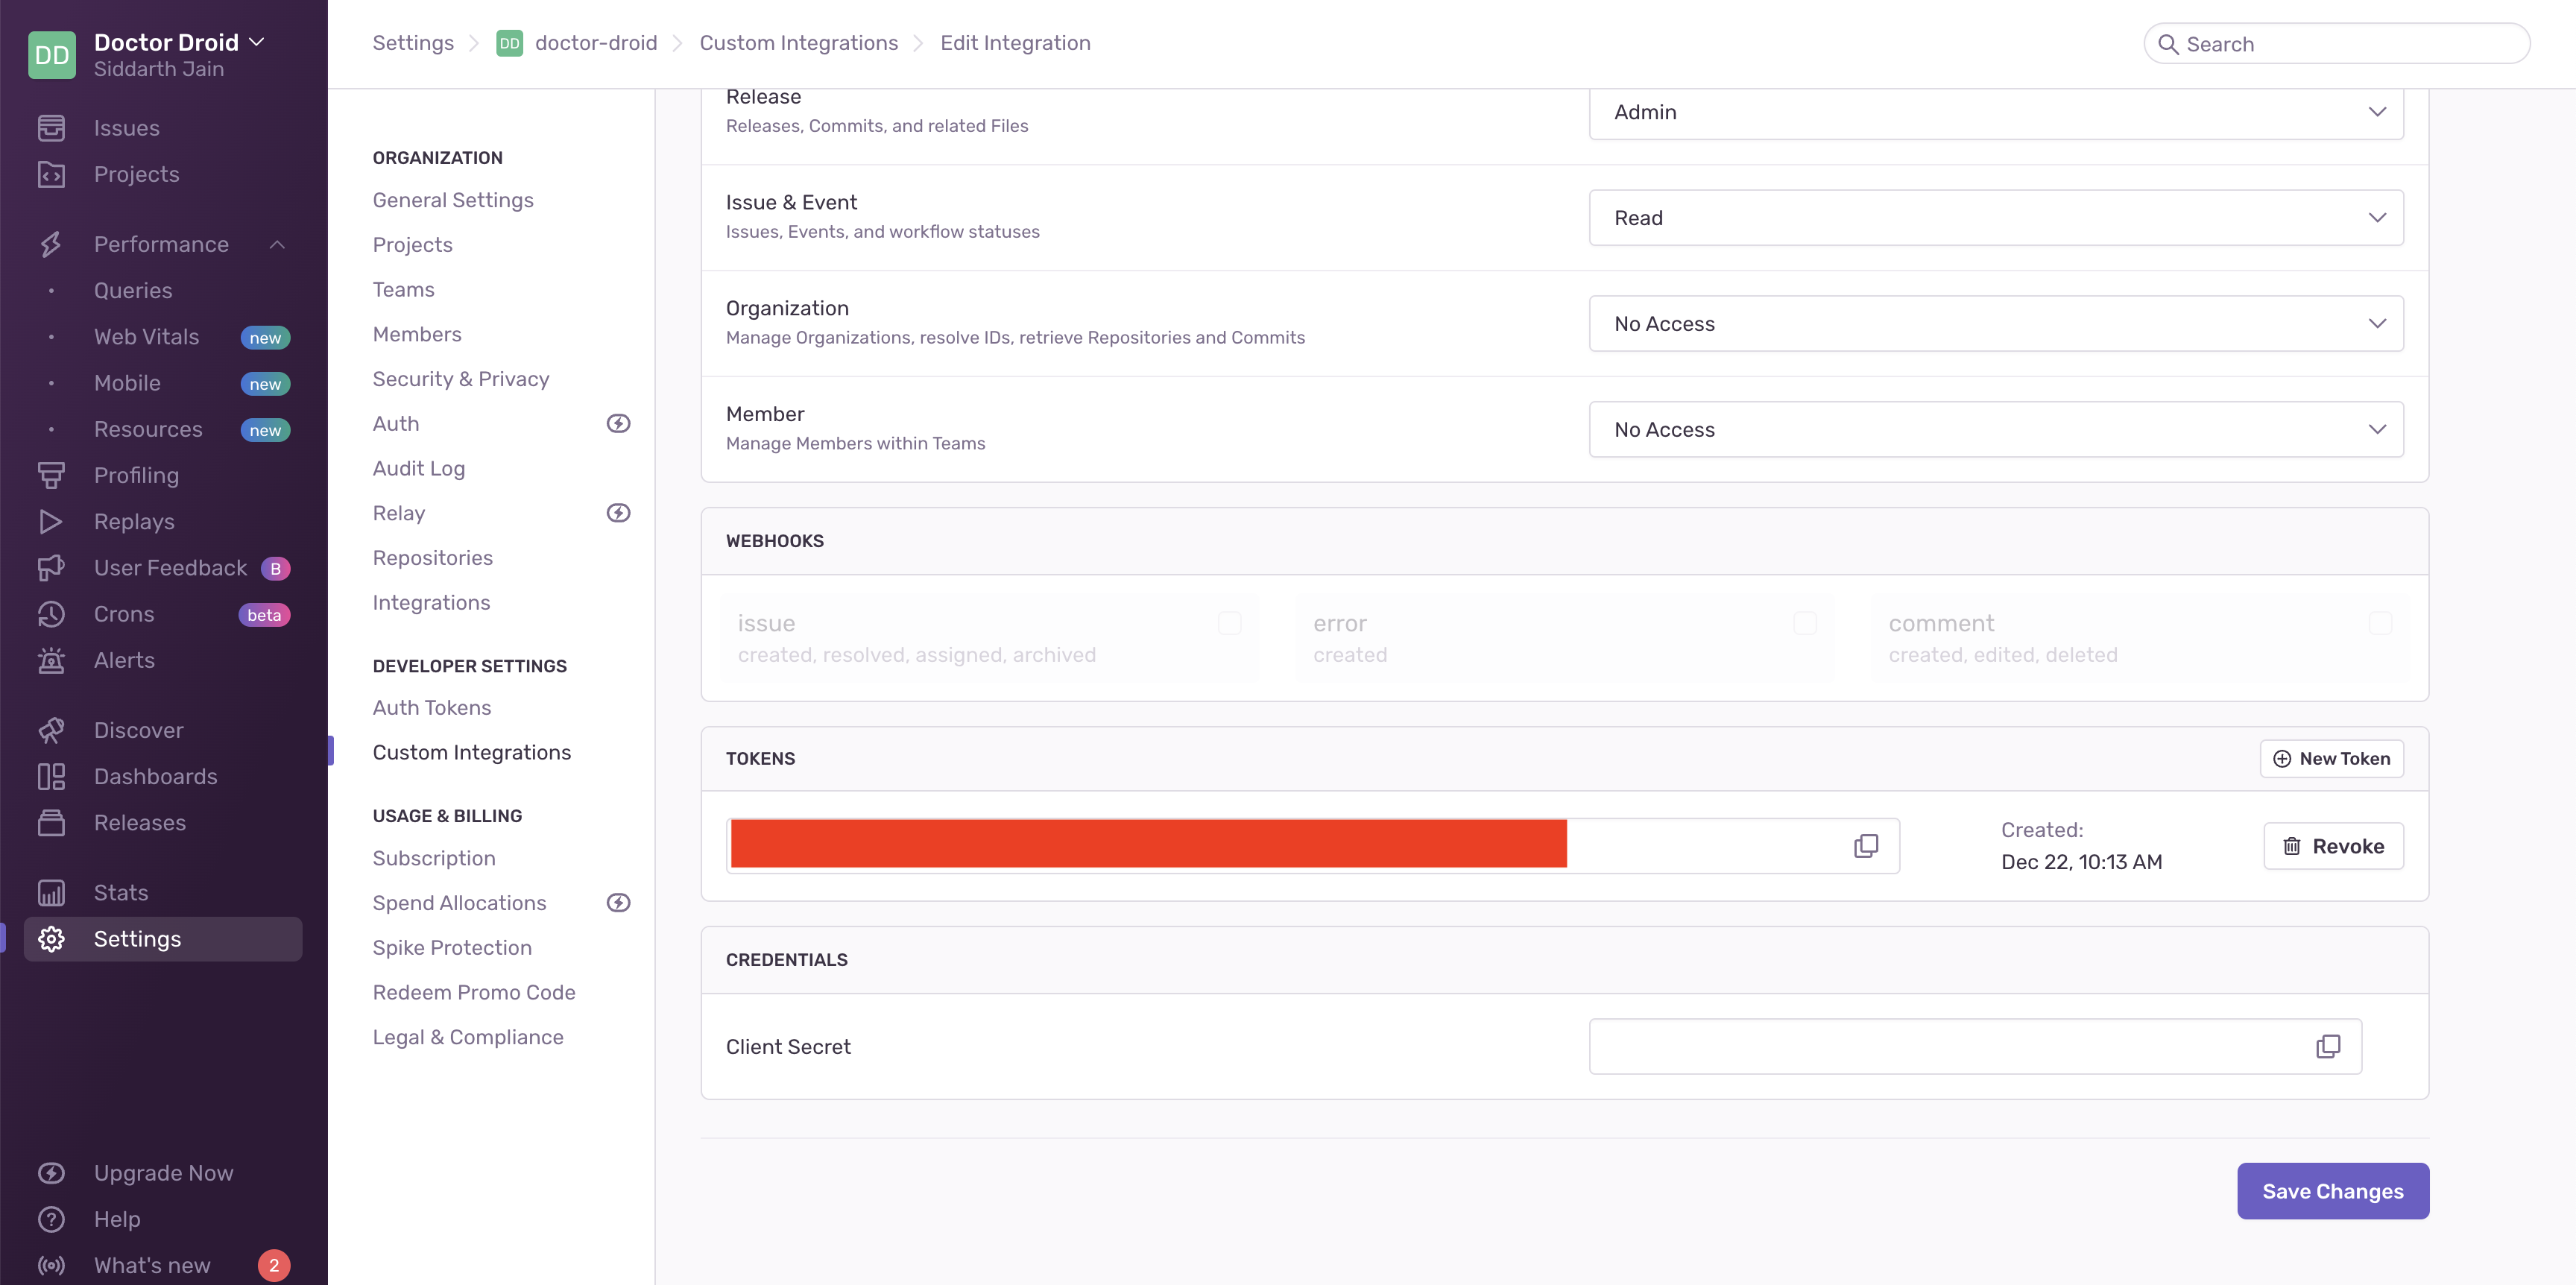Collapse the Performance section chevron

278,244
